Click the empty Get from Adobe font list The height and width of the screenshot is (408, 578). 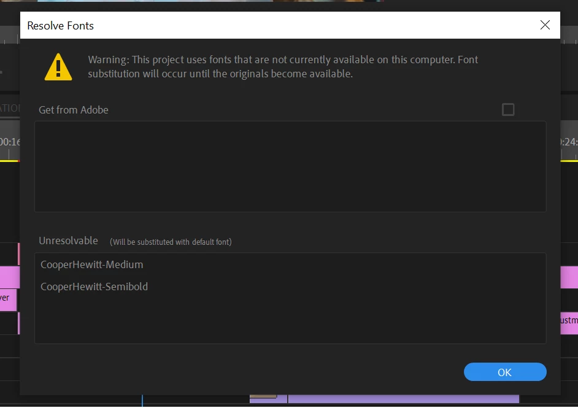pos(290,166)
